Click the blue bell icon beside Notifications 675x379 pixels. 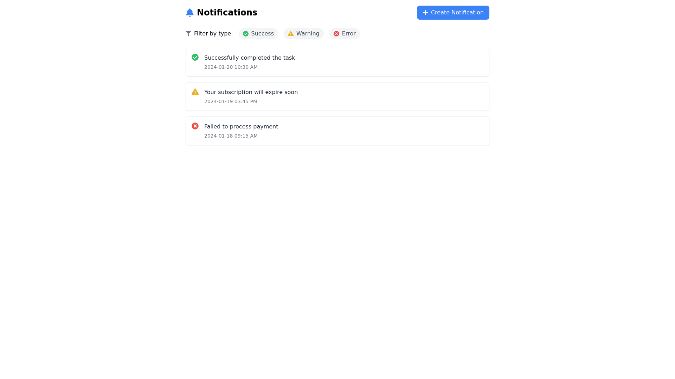coord(190,13)
